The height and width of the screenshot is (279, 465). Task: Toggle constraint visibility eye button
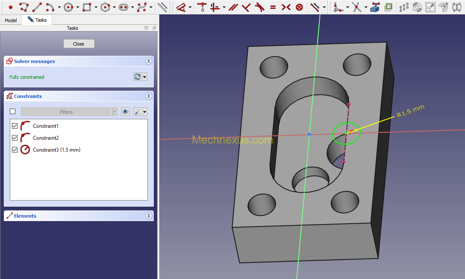(126, 112)
